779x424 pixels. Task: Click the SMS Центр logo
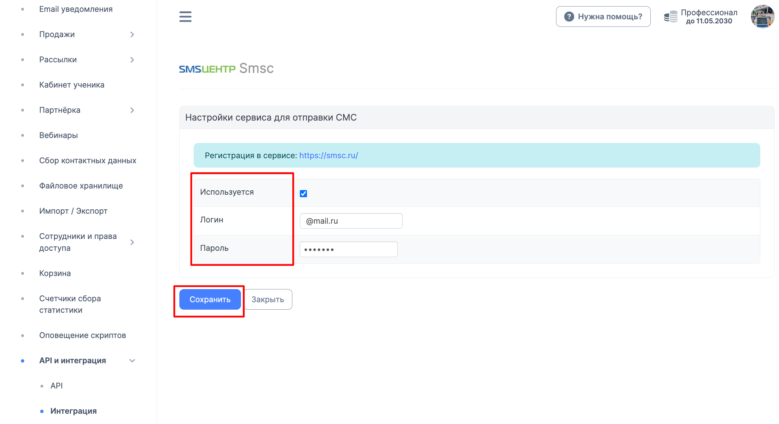click(x=207, y=69)
